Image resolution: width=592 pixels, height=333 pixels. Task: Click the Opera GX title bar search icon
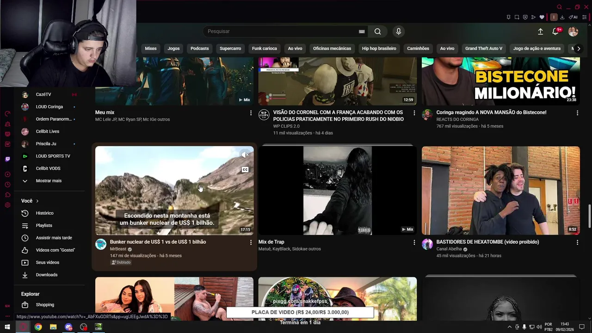click(559, 7)
